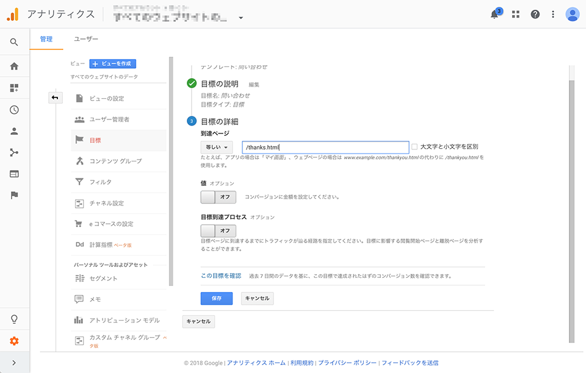Click the destination URL input field

pos(325,147)
